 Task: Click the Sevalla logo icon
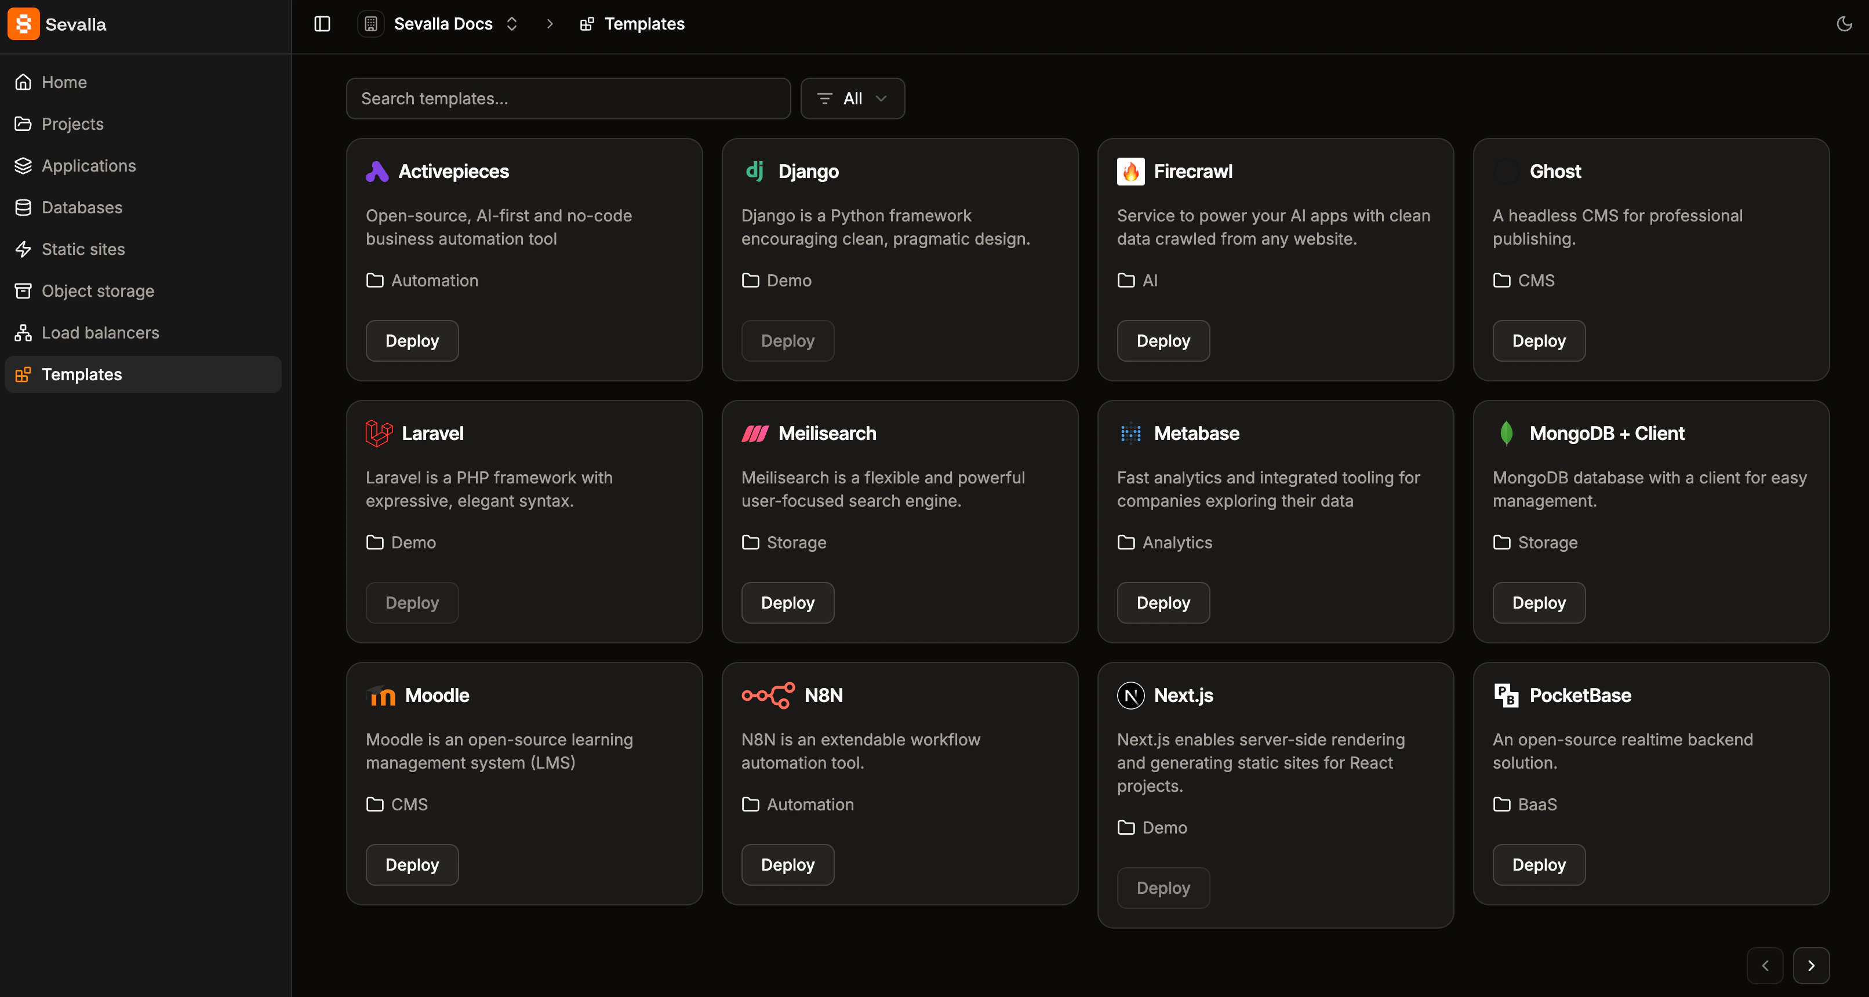[x=23, y=24]
